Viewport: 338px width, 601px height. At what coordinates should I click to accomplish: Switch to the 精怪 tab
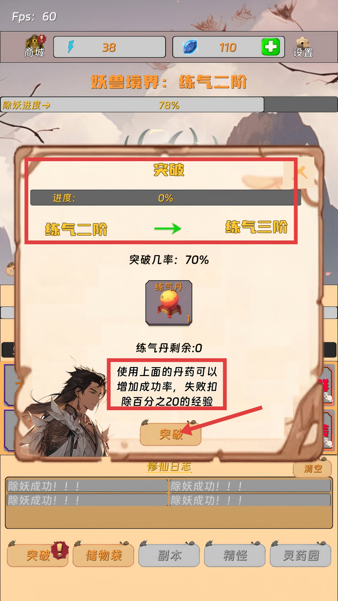point(235,555)
